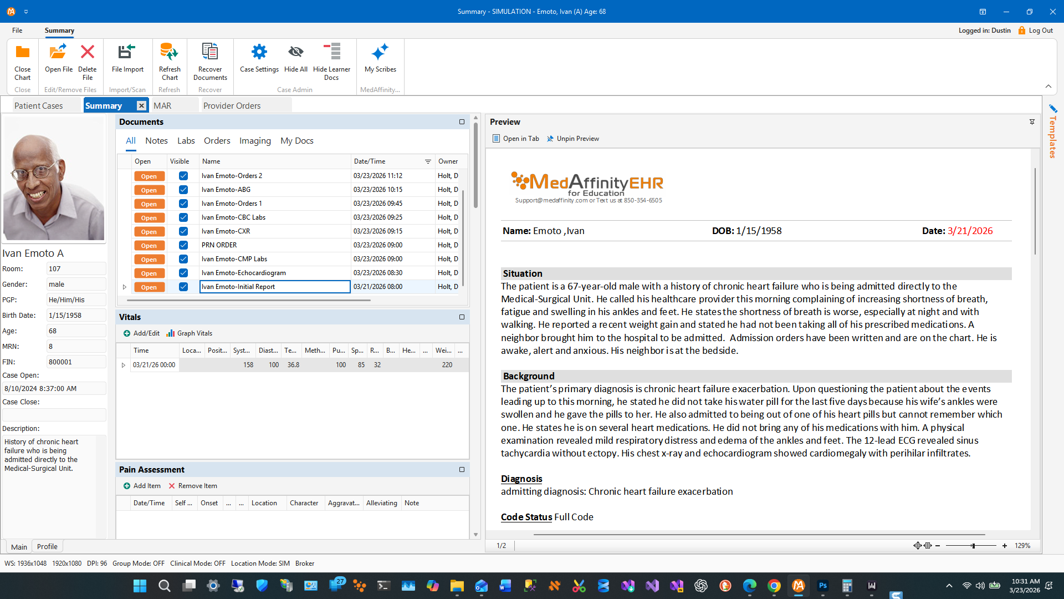Click Open in Tab link
The height and width of the screenshot is (599, 1064).
coord(516,139)
